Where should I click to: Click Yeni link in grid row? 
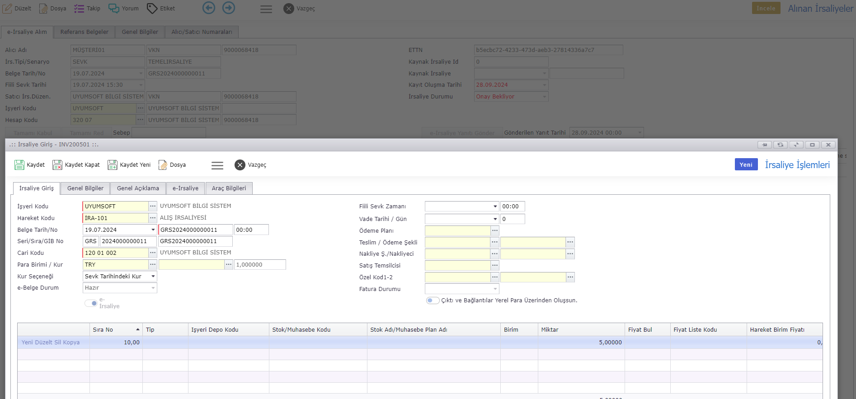pos(27,343)
